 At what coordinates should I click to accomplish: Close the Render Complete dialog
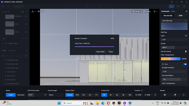[111, 52]
